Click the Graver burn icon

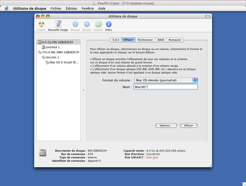pos(42,25)
